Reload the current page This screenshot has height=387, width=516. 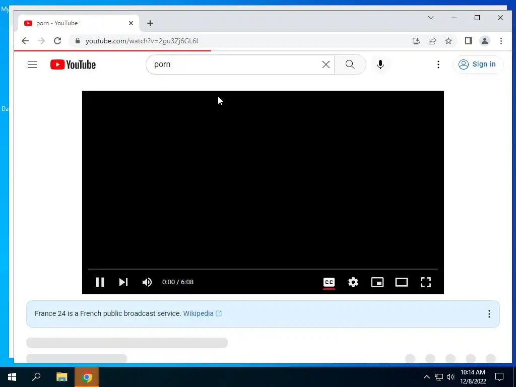pyautogui.click(x=57, y=41)
